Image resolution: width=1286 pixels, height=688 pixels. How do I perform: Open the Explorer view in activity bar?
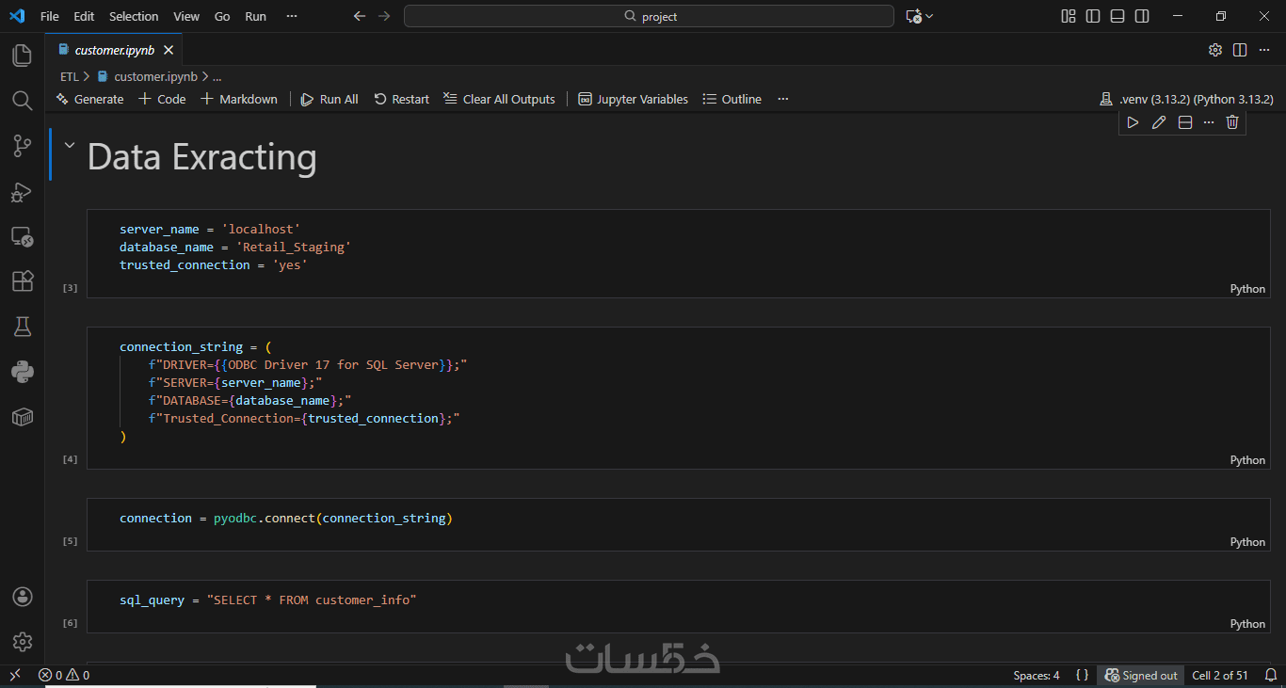click(22, 56)
